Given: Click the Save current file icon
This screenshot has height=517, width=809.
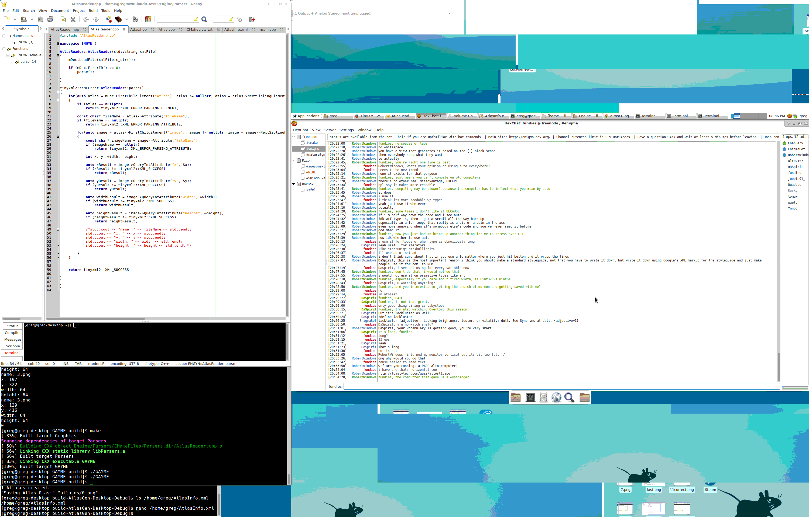Looking at the screenshot, I should [41, 19].
